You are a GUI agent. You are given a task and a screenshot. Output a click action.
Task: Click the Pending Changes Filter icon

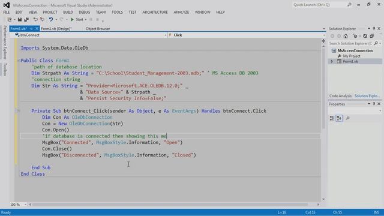[x=355, y=36]
